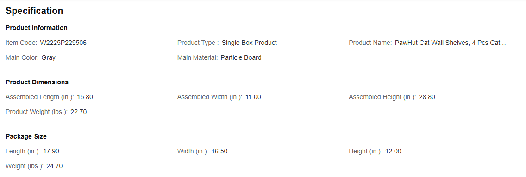The height and width of the screenshot is (177, 526).
Task: Click the Main Color Gray value
Action: [x=49, y=58]
